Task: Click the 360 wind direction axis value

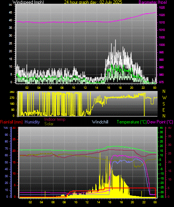Action: pyautogui.click(x=12, y=92)
